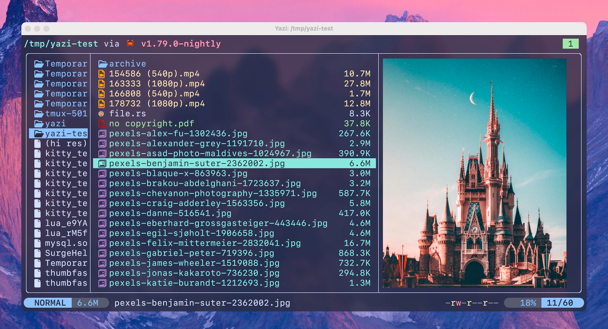Image resolution: width=608 pixels, height=329 pixels.
Task: Click the v1.79.0-nightly version text
Action: 181,44
